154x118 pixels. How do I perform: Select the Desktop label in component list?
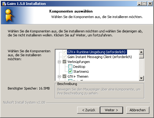click(79, 67)
